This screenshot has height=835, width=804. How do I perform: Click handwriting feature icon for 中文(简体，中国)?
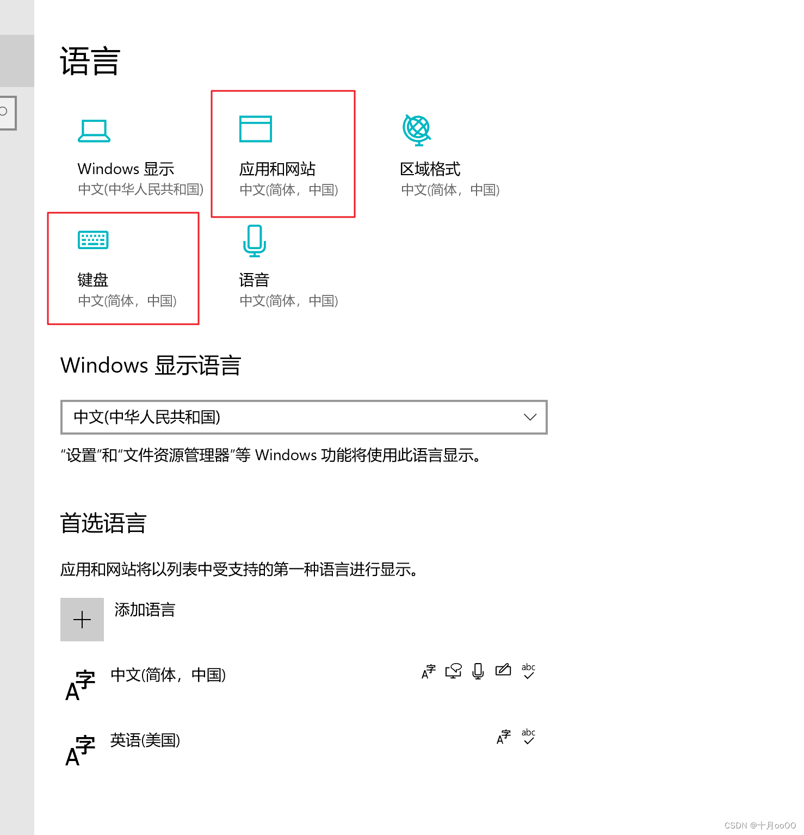tap(503, 670)
